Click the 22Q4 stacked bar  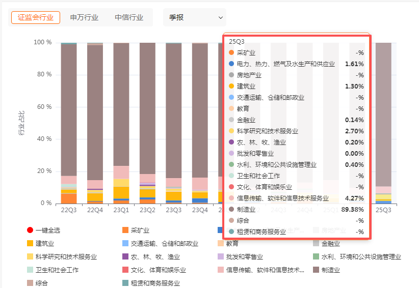(x=95, y=123)
